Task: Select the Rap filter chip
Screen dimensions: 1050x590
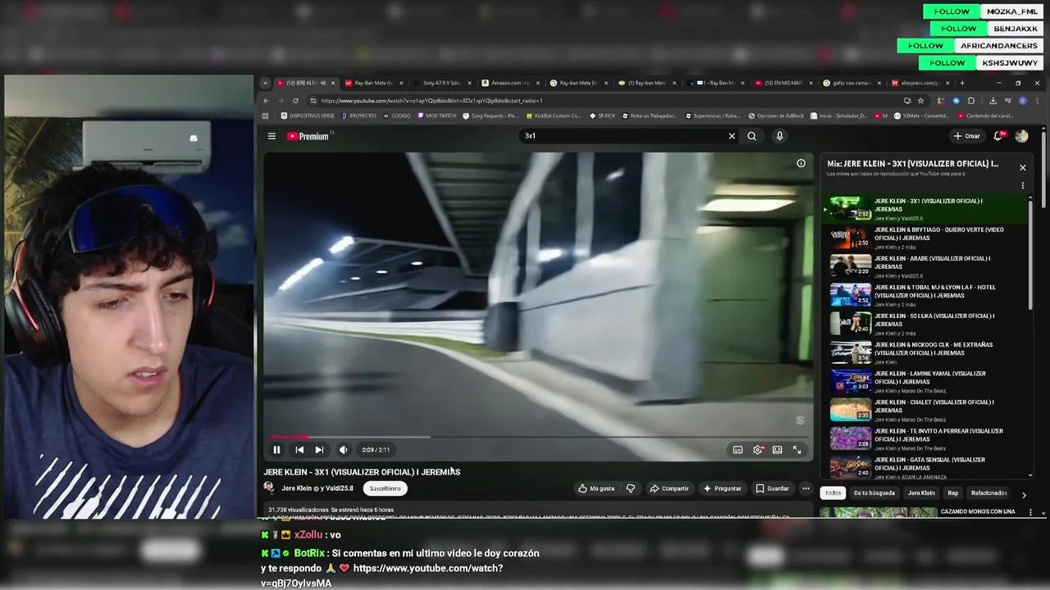Action: 952,493
